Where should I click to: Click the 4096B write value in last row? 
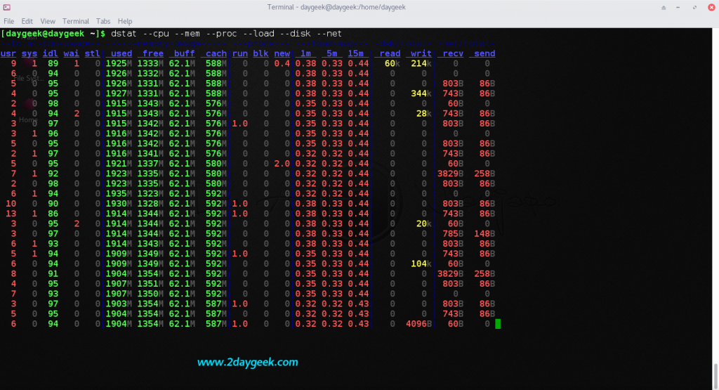point(418,324)
